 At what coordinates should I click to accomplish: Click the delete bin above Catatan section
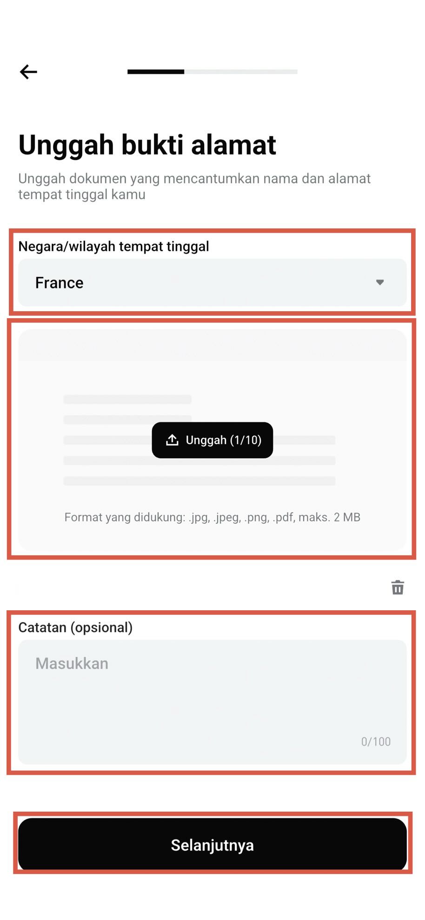click(x=398, y=587)
